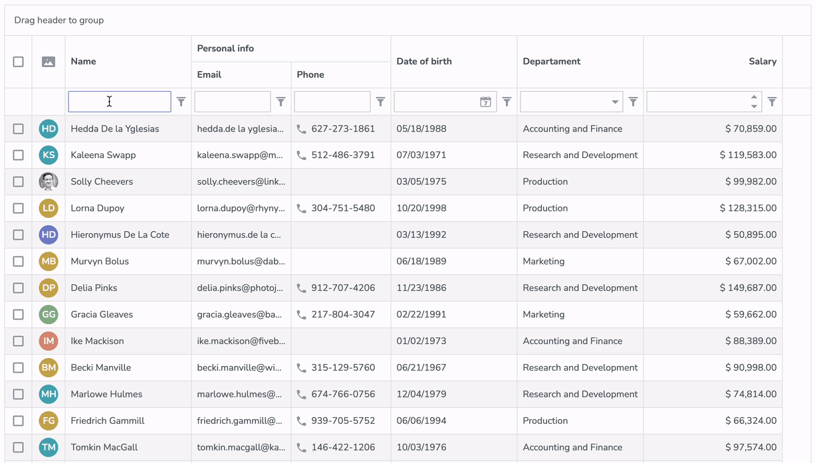Sort by the Name column header
The width and height of the screenshot is (815, 463).
(x=128, y=62)
